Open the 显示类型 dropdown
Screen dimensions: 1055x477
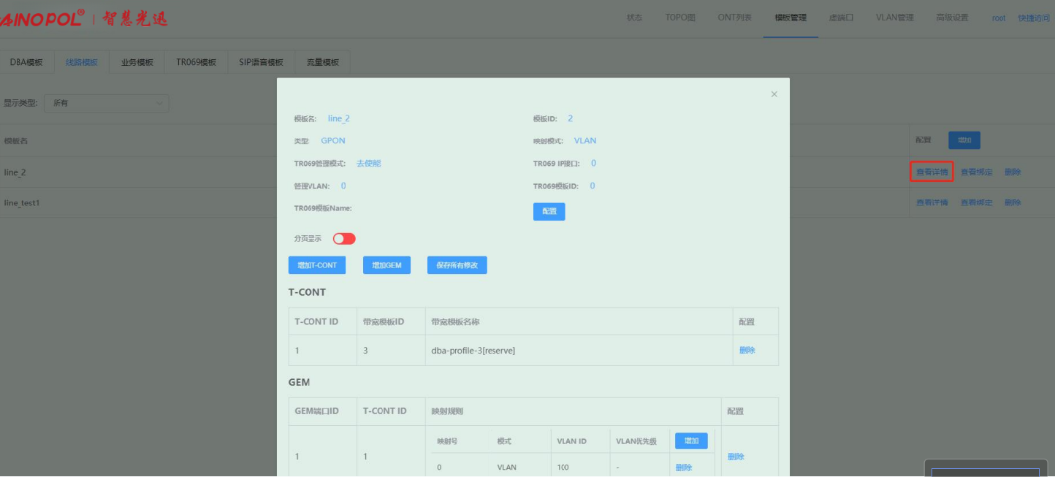(106, 104)
